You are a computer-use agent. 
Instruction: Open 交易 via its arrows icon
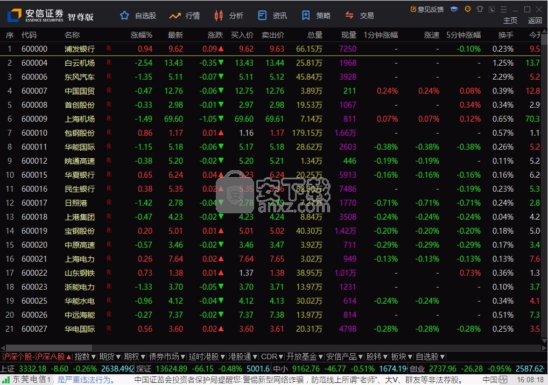349,16
